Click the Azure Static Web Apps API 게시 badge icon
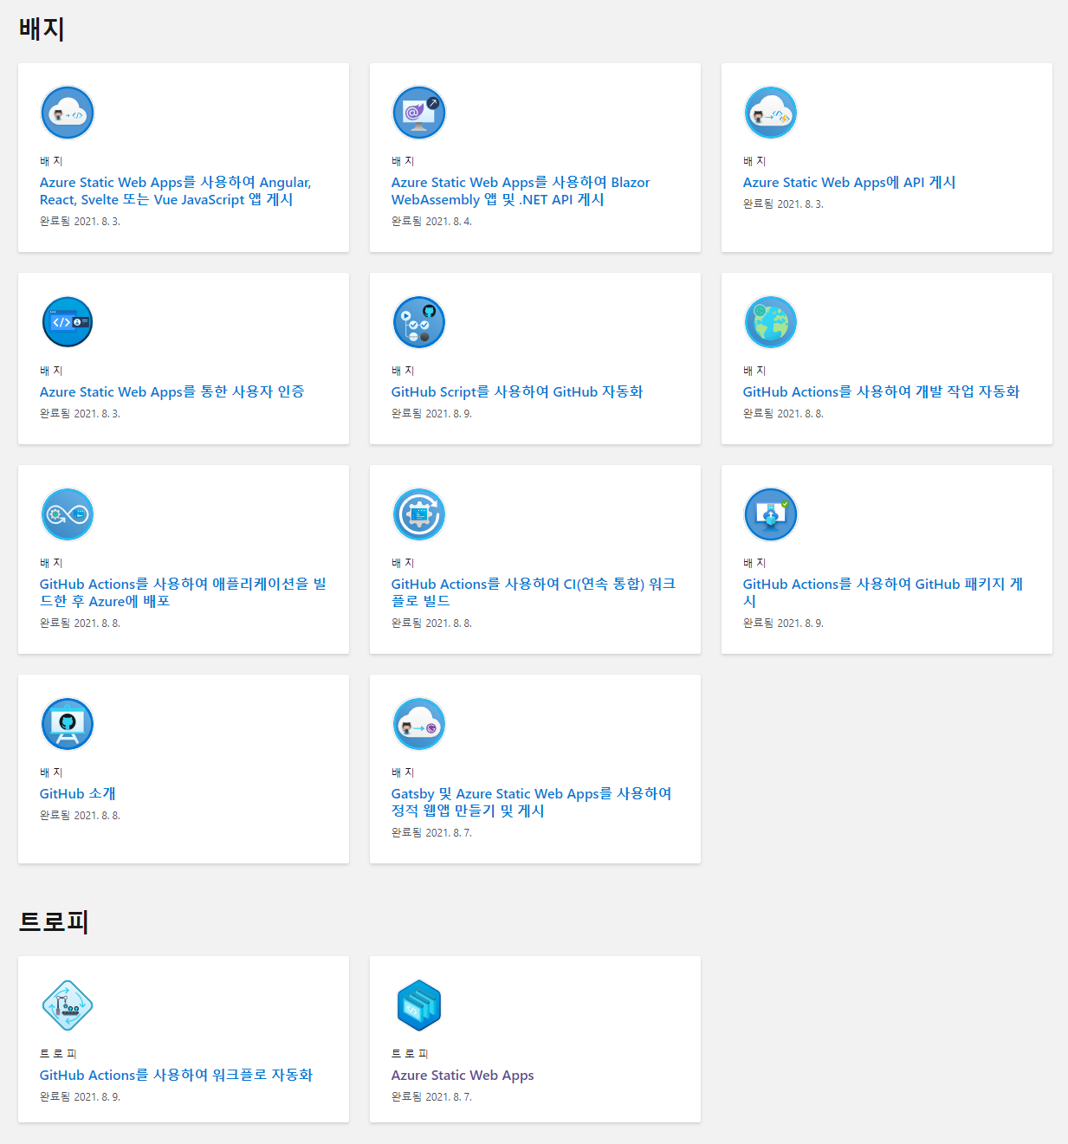This screenshot has height=1144, width=1068. point(771,113)
